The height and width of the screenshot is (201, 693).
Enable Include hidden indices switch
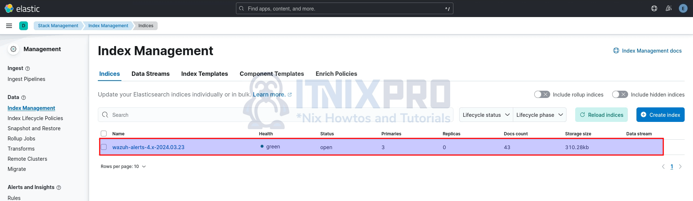(x=620, y=94)
